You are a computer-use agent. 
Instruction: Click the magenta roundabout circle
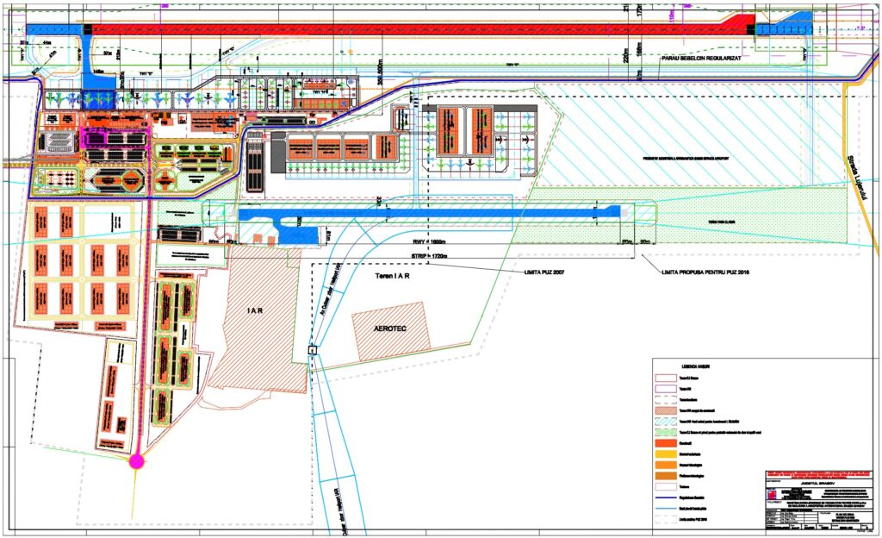click(x=137, y=461)
